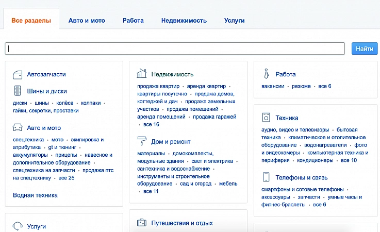The height and width of the screenshot is (232, 380).
Task: Switch to the Авто и мото tab
Action: pyautogui.click(x=87, y=21)
